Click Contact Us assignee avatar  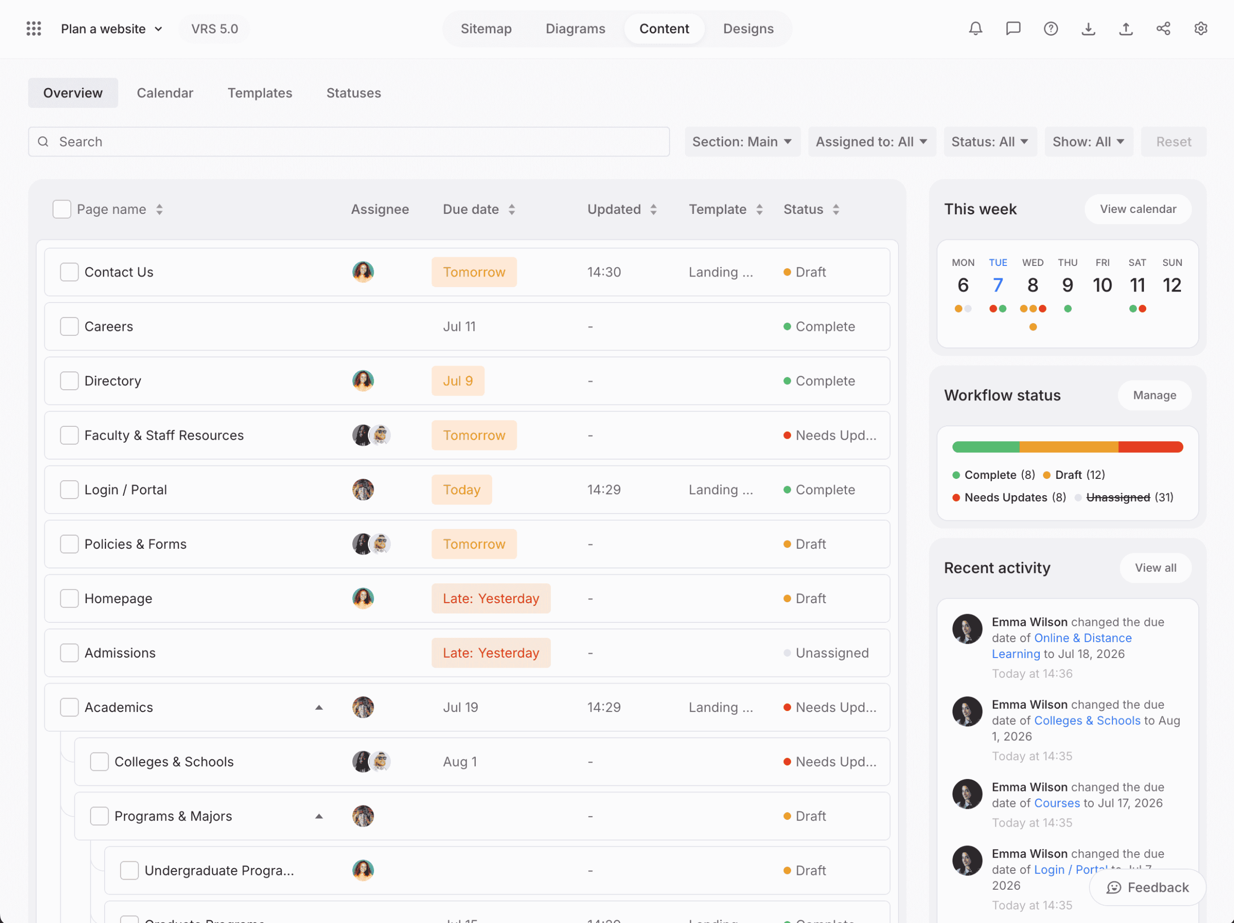click(362, 272)
